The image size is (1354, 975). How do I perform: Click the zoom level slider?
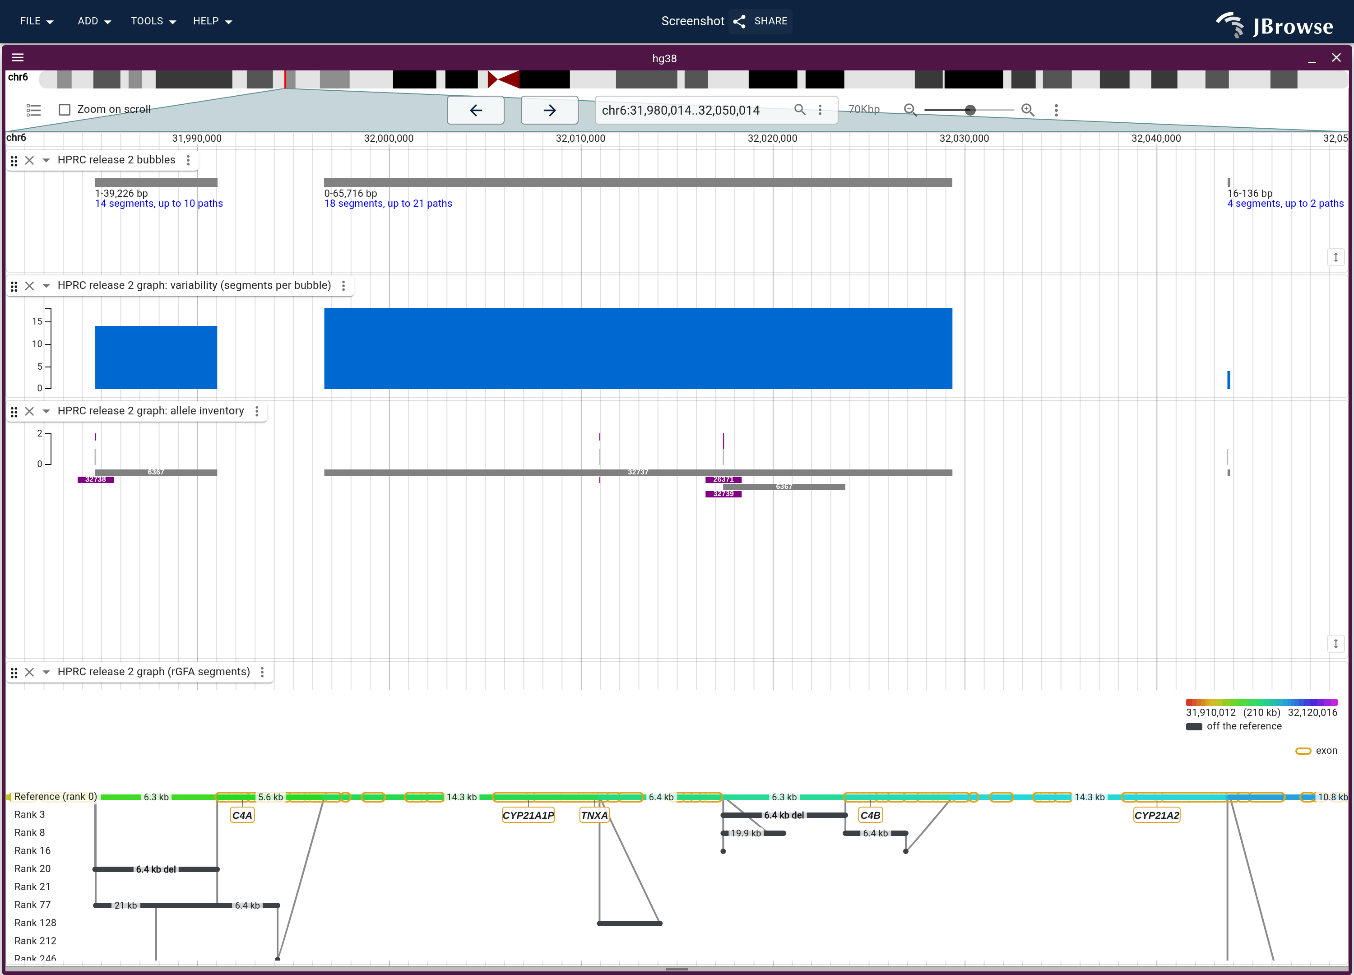point(969,110)
